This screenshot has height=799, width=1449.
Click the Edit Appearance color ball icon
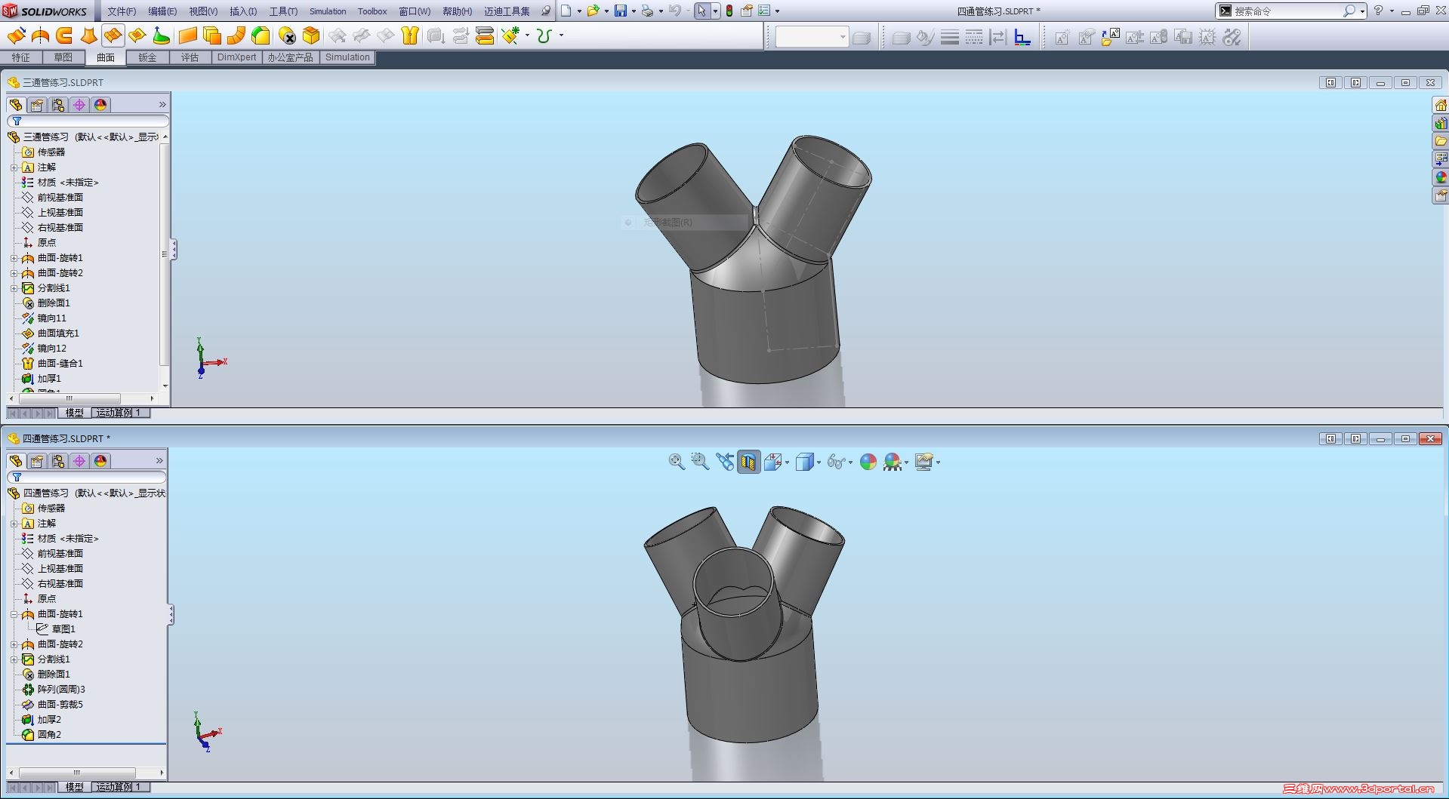[868, 462]
